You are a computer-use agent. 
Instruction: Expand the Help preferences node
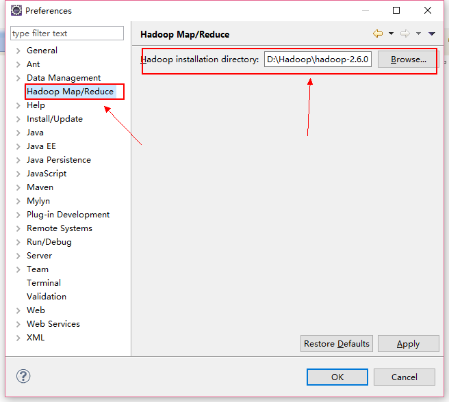tap(18, 105)
